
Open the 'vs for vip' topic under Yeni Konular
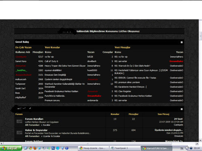pos(49,57)
